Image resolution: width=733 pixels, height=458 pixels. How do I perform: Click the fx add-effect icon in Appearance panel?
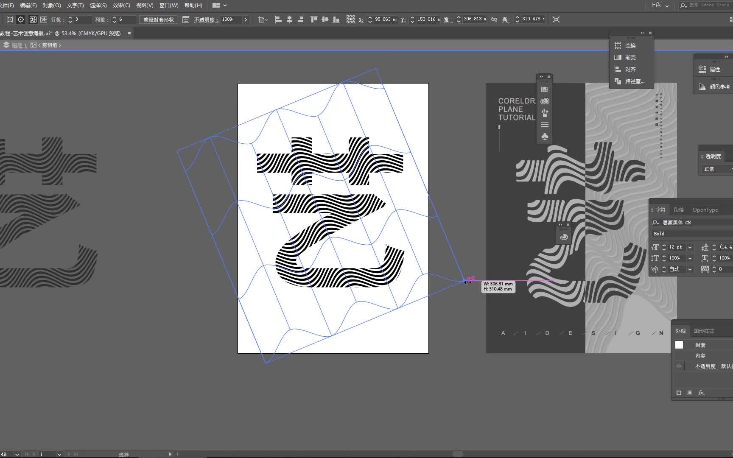click(x=701, y=393)
